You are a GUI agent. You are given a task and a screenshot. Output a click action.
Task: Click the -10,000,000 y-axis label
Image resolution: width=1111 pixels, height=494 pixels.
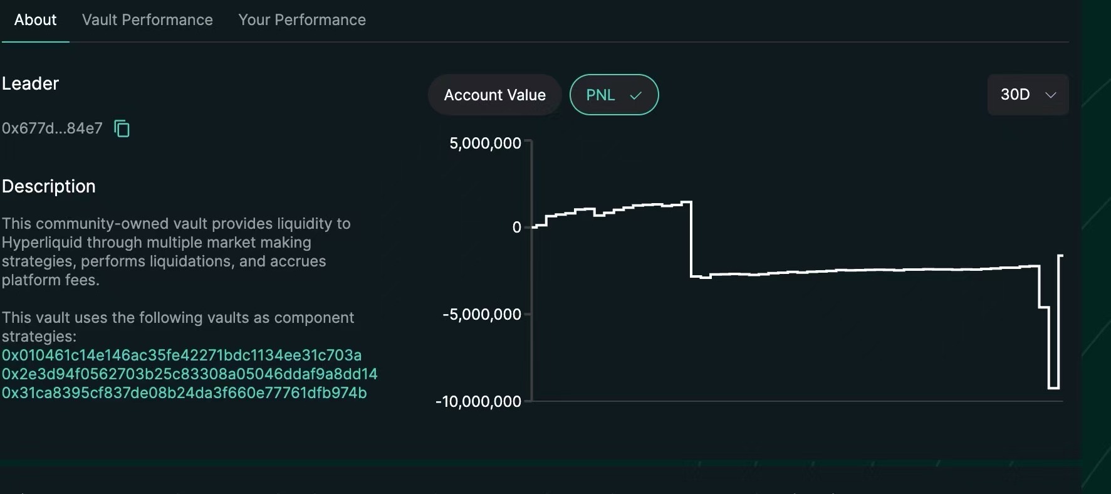pyautogui.click(x=478, y=402)
